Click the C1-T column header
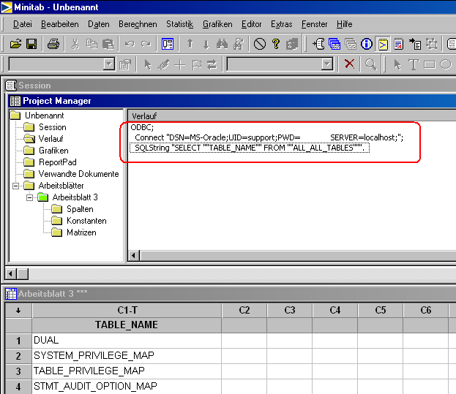Image resolution: width=456 pixels, height=394 pixels. click(127, 311)
